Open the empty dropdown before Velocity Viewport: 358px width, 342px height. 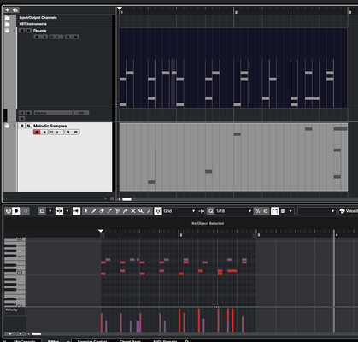point(316,211)
